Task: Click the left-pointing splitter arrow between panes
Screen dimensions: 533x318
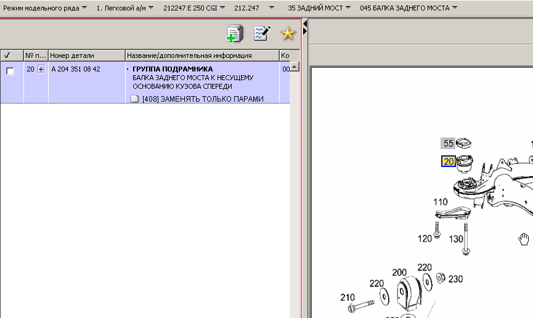Action: [305, 23]
